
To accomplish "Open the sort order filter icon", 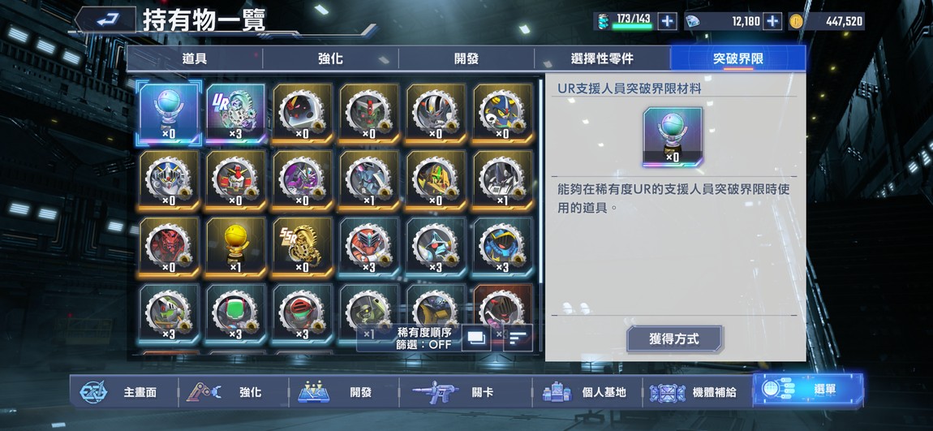I will coord(518,338).
